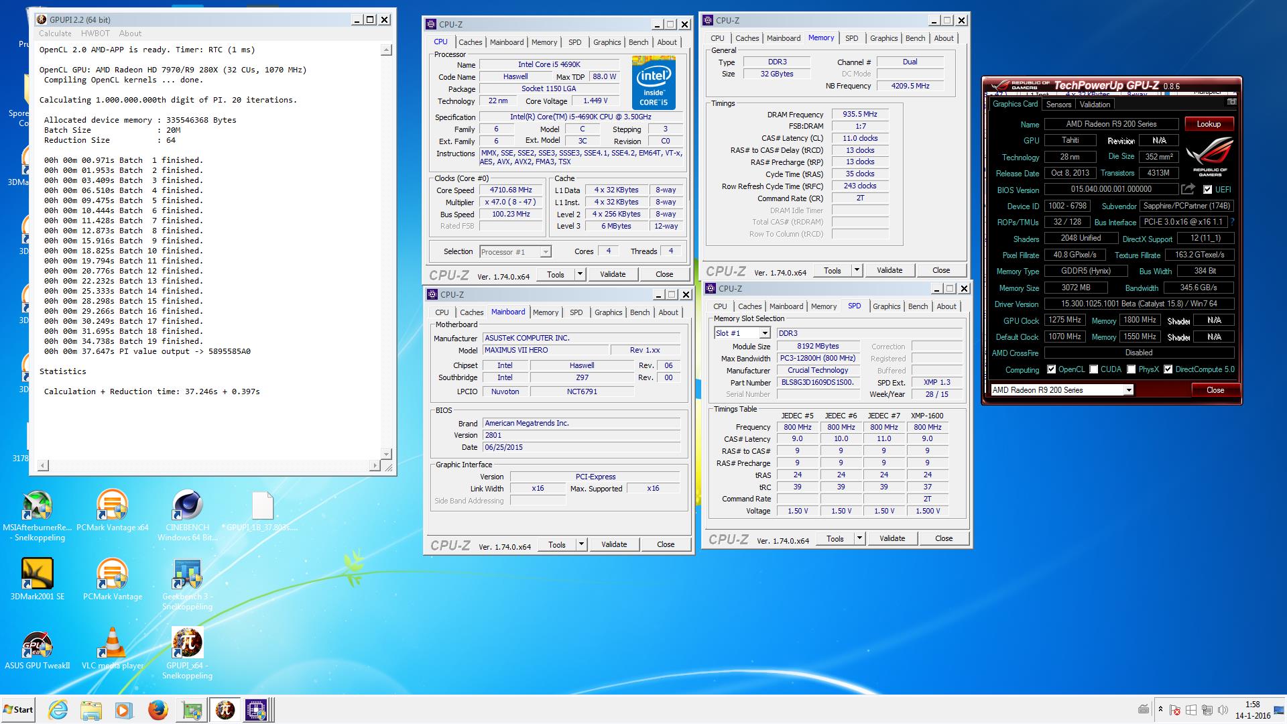Image resolution: width=1287 pixels, height=724 pixels.
Task: Open Internet Explorer from the taskbar
Action: coord(58,710)
